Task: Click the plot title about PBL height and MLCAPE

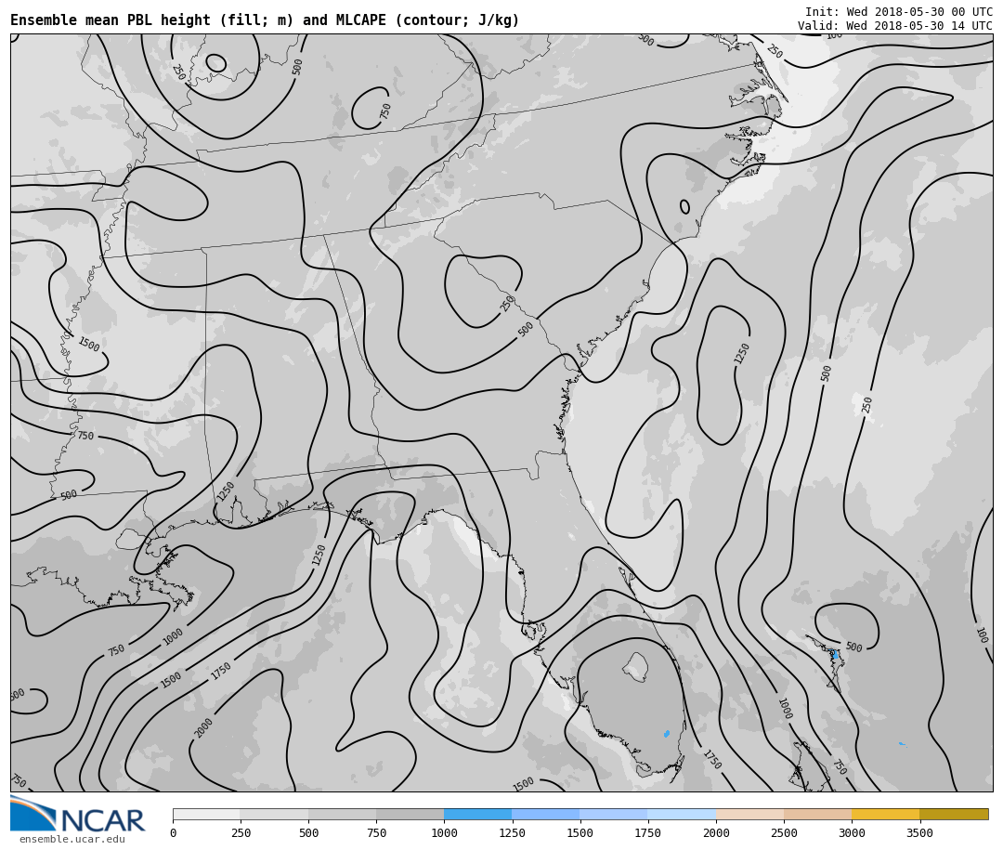Action: (265, 20)
